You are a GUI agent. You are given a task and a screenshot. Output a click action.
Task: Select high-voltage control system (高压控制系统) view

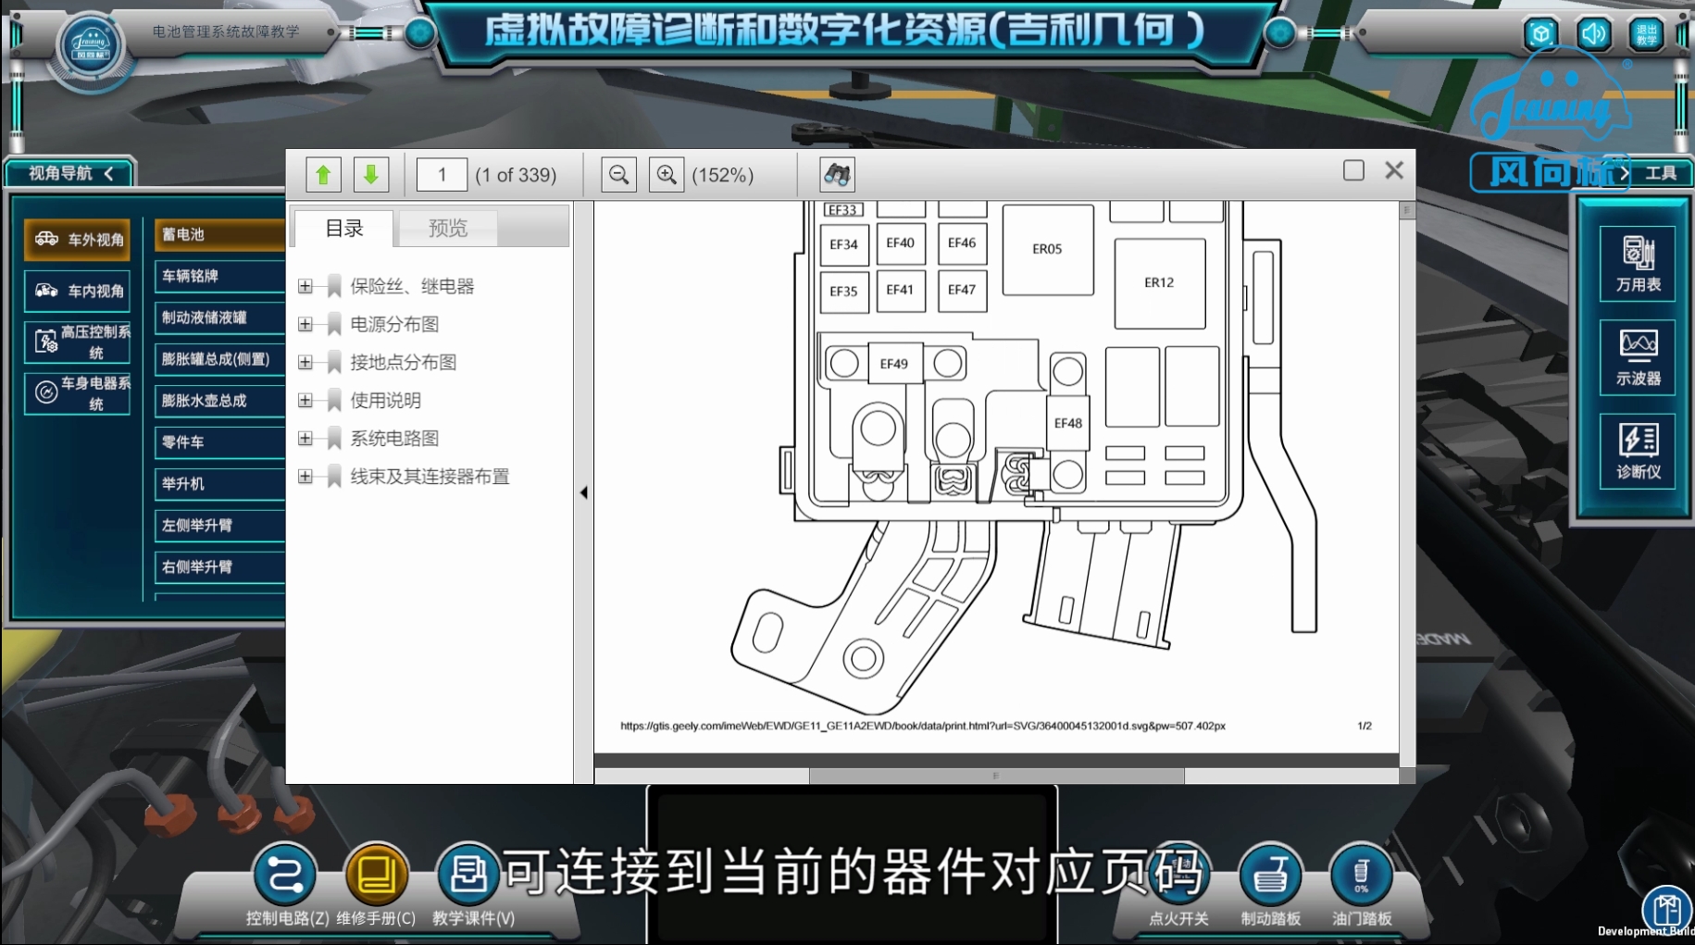click(x=78, y=342)
